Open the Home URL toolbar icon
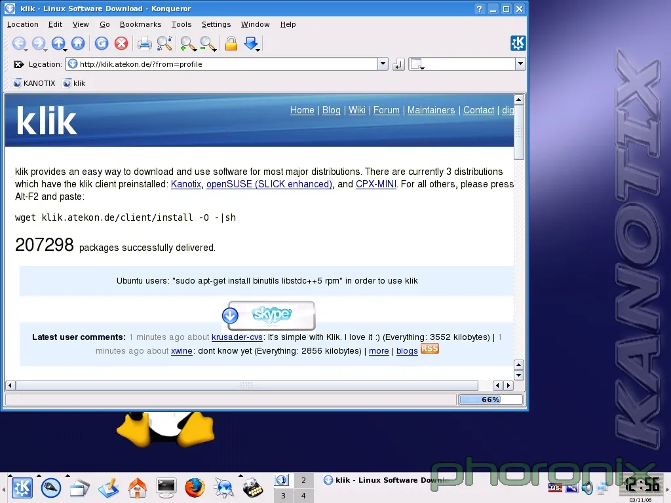Screen dimensions: 671x503 (x=78, y=43)
